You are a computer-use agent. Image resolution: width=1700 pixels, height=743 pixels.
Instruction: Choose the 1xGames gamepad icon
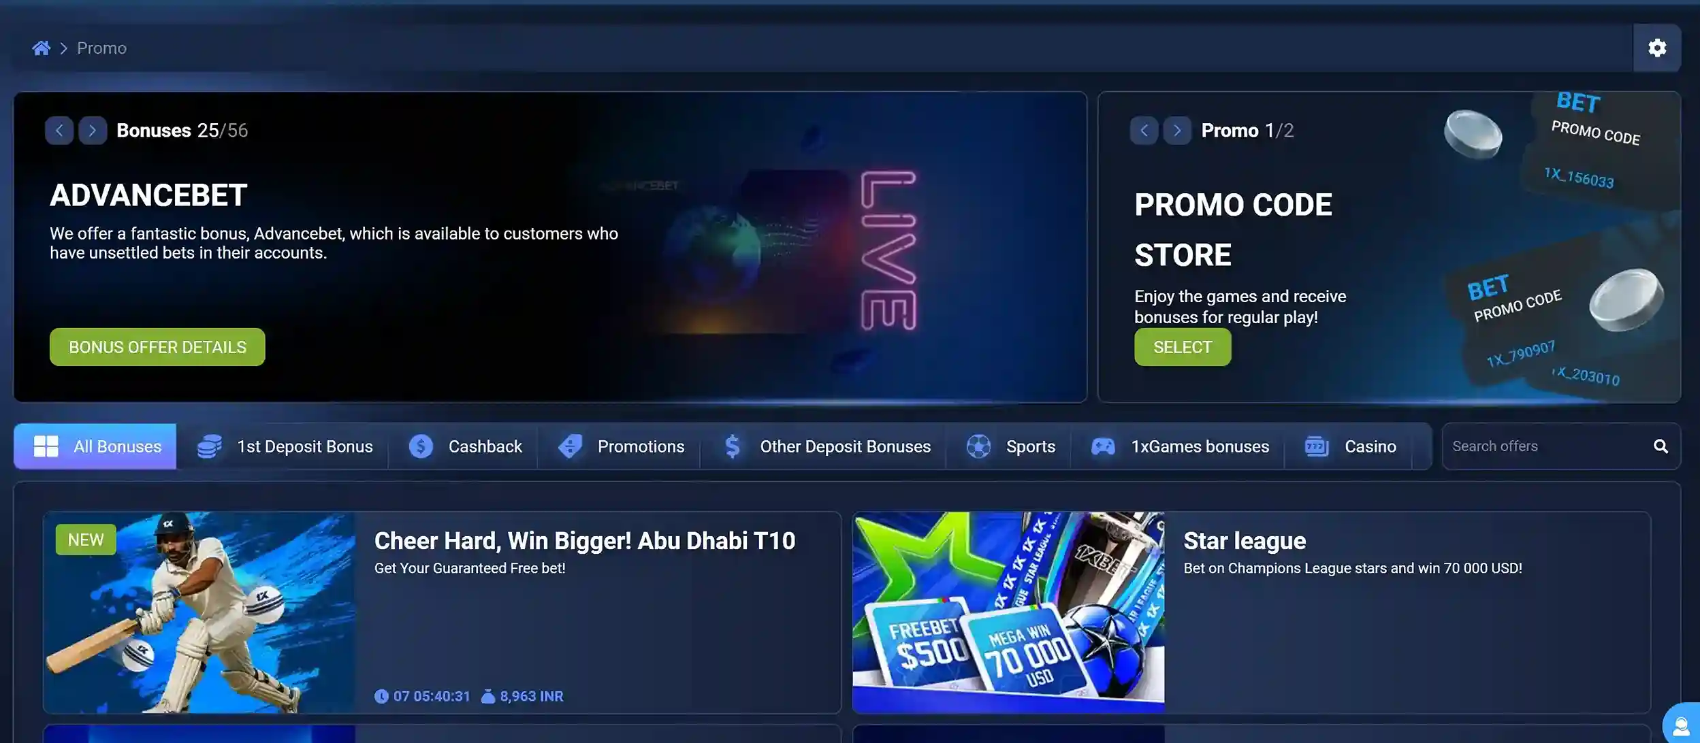[1103, 446]
